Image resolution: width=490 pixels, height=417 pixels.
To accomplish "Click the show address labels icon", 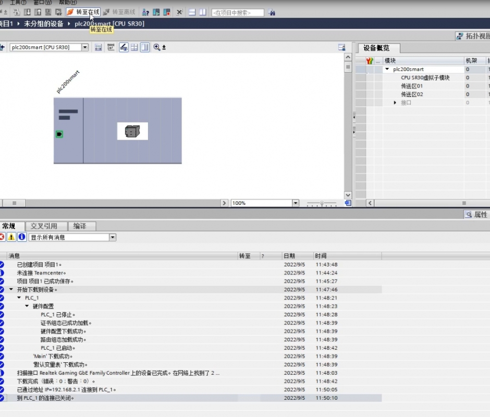I will coord(98,47).
